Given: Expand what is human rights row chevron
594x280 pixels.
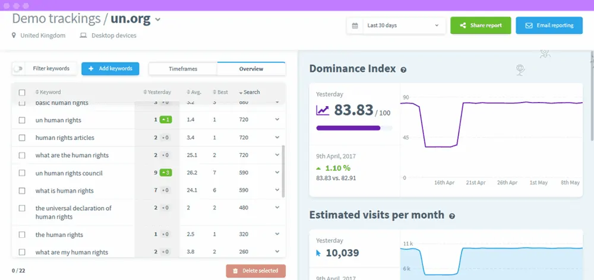Looking at the screenshot, I should [277, 190].
